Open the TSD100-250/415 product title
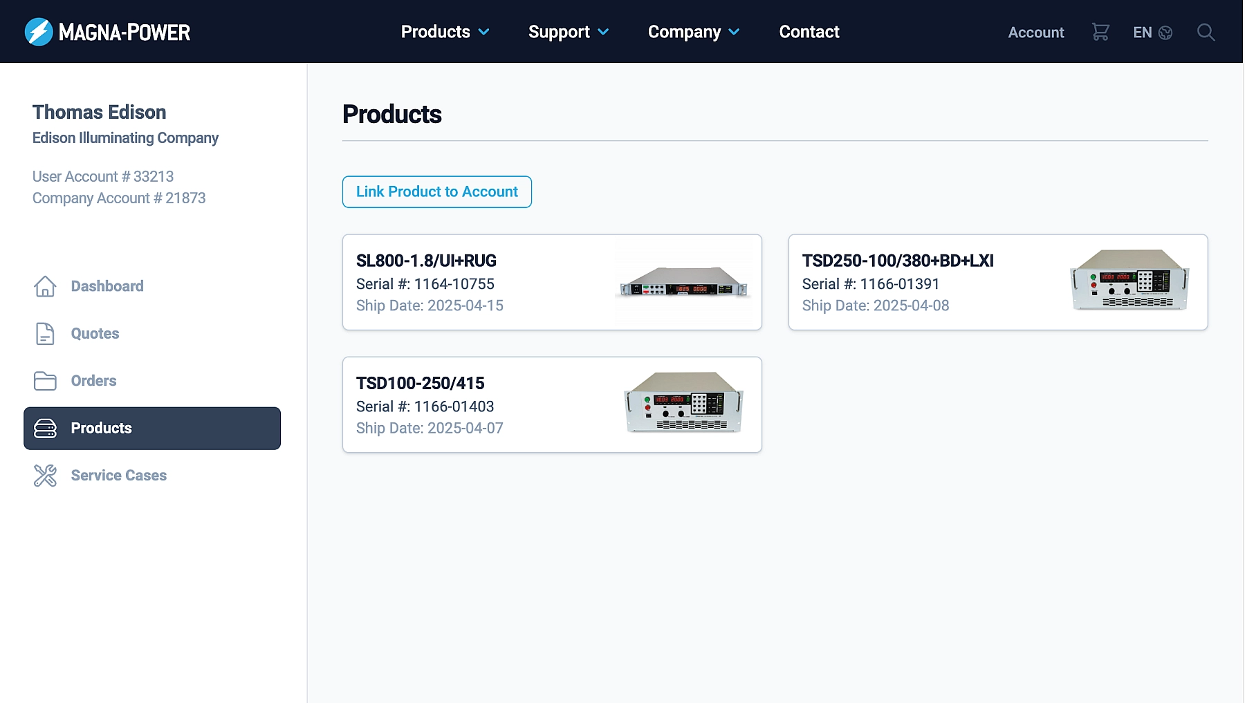Screen dimensions: 1245x703 (420, 383)
